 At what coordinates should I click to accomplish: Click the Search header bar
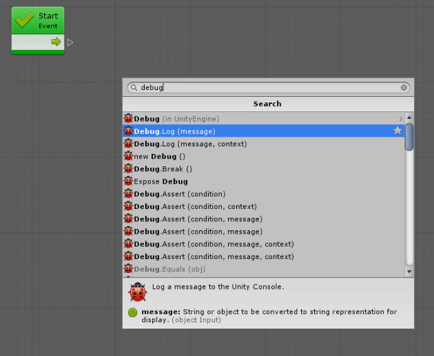point(267,104)
